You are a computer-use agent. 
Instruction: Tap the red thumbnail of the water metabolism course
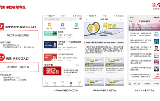(51, 57)
